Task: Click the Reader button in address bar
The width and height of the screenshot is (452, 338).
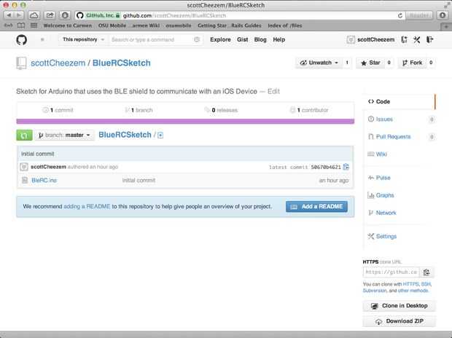Action: [419, 15]
